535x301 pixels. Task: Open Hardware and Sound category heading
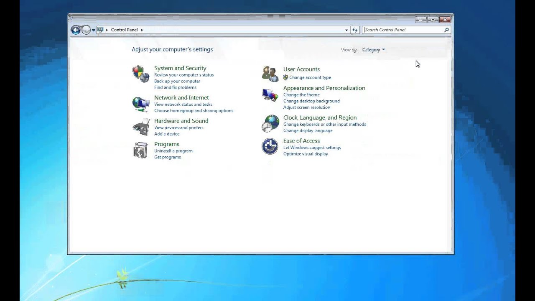pos(181,121)
